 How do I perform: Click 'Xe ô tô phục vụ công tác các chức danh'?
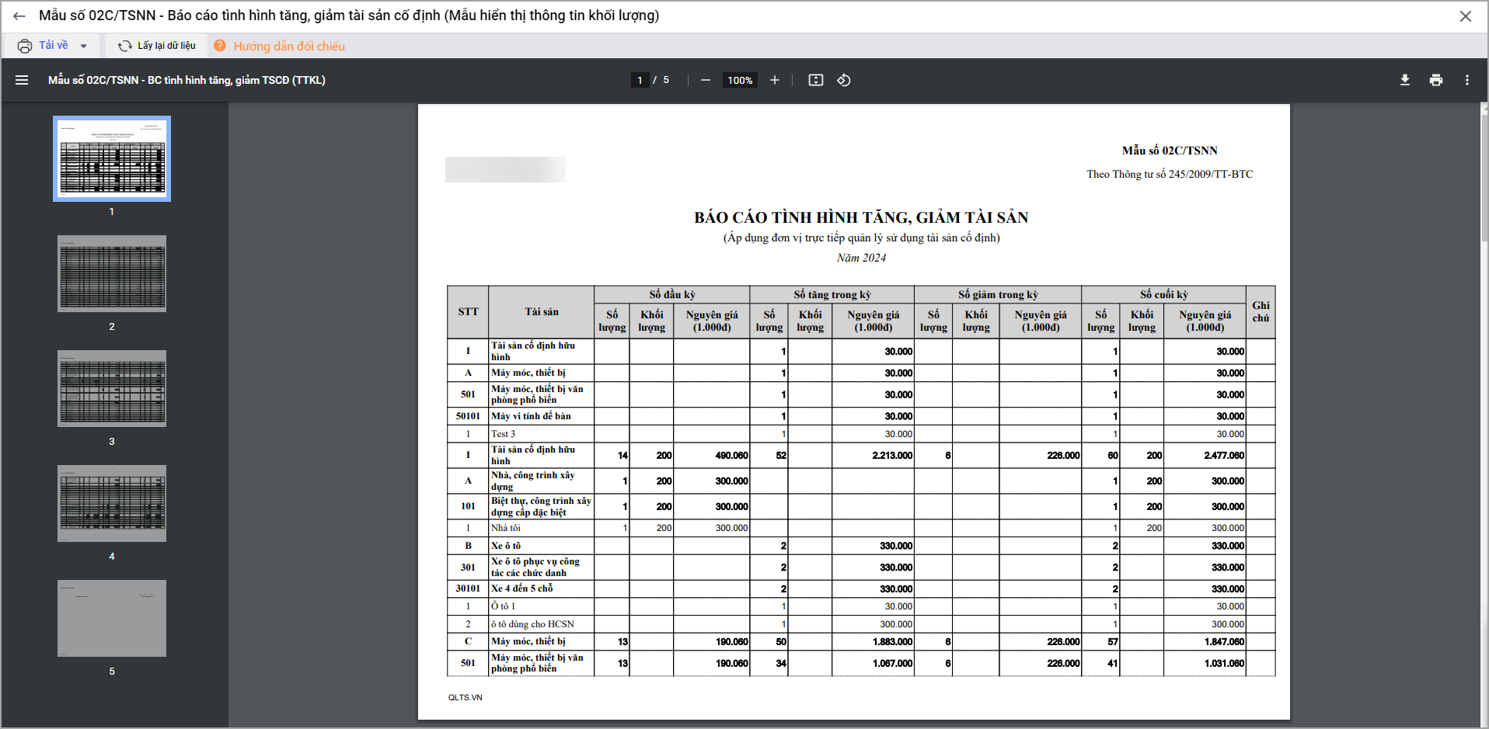535,567
